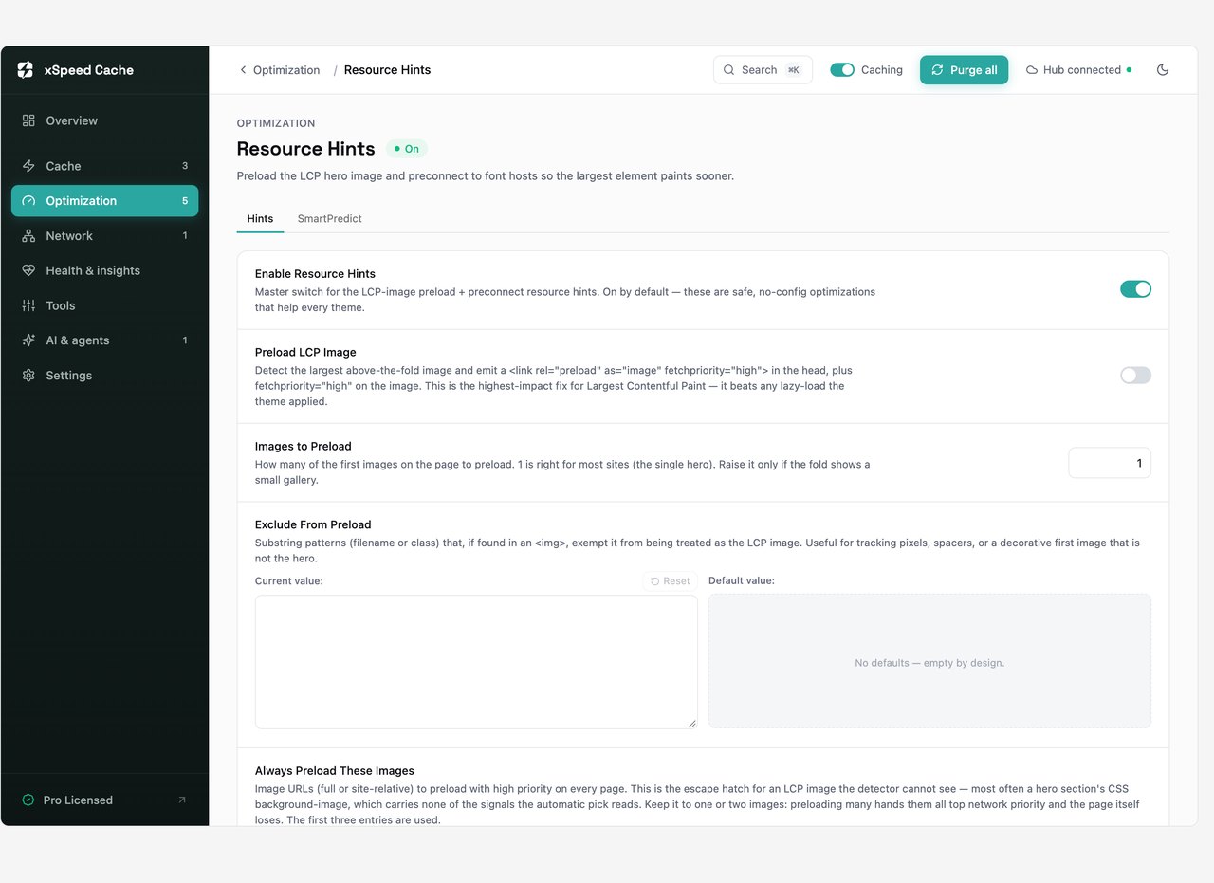Open Overview in the sidebar
This screenshot has width=1214, height=883.
[x=104, y=120]
